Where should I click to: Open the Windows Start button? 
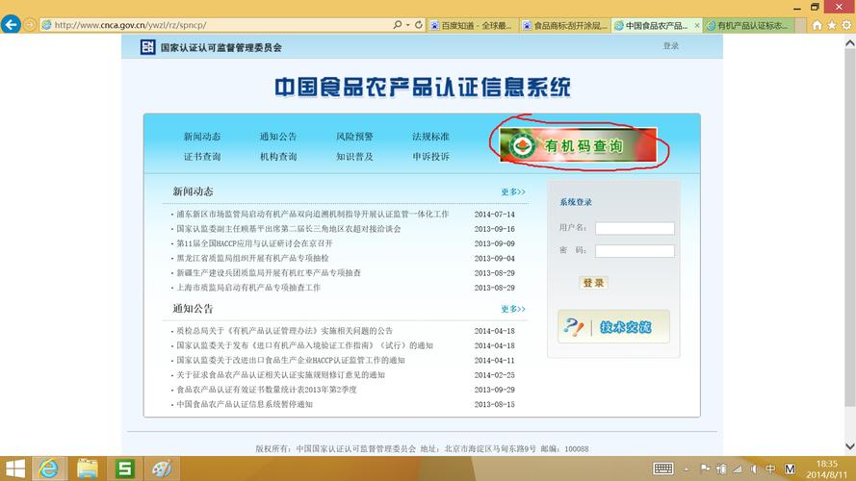tap(14, 468)
